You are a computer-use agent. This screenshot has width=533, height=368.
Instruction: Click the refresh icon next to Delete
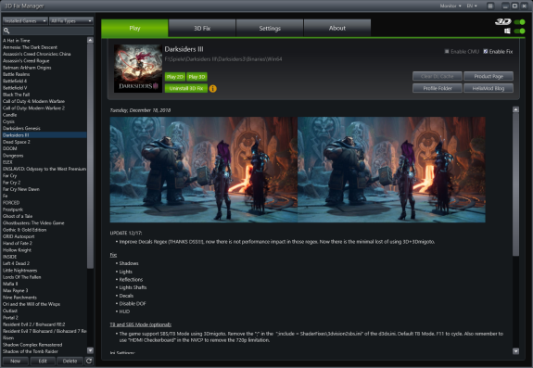click(89, 361)
